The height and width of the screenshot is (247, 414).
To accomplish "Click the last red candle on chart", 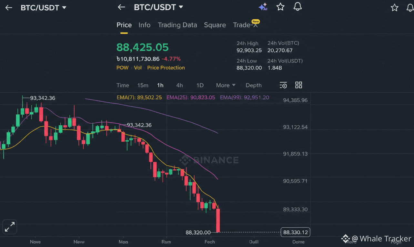I will (218, 220).
